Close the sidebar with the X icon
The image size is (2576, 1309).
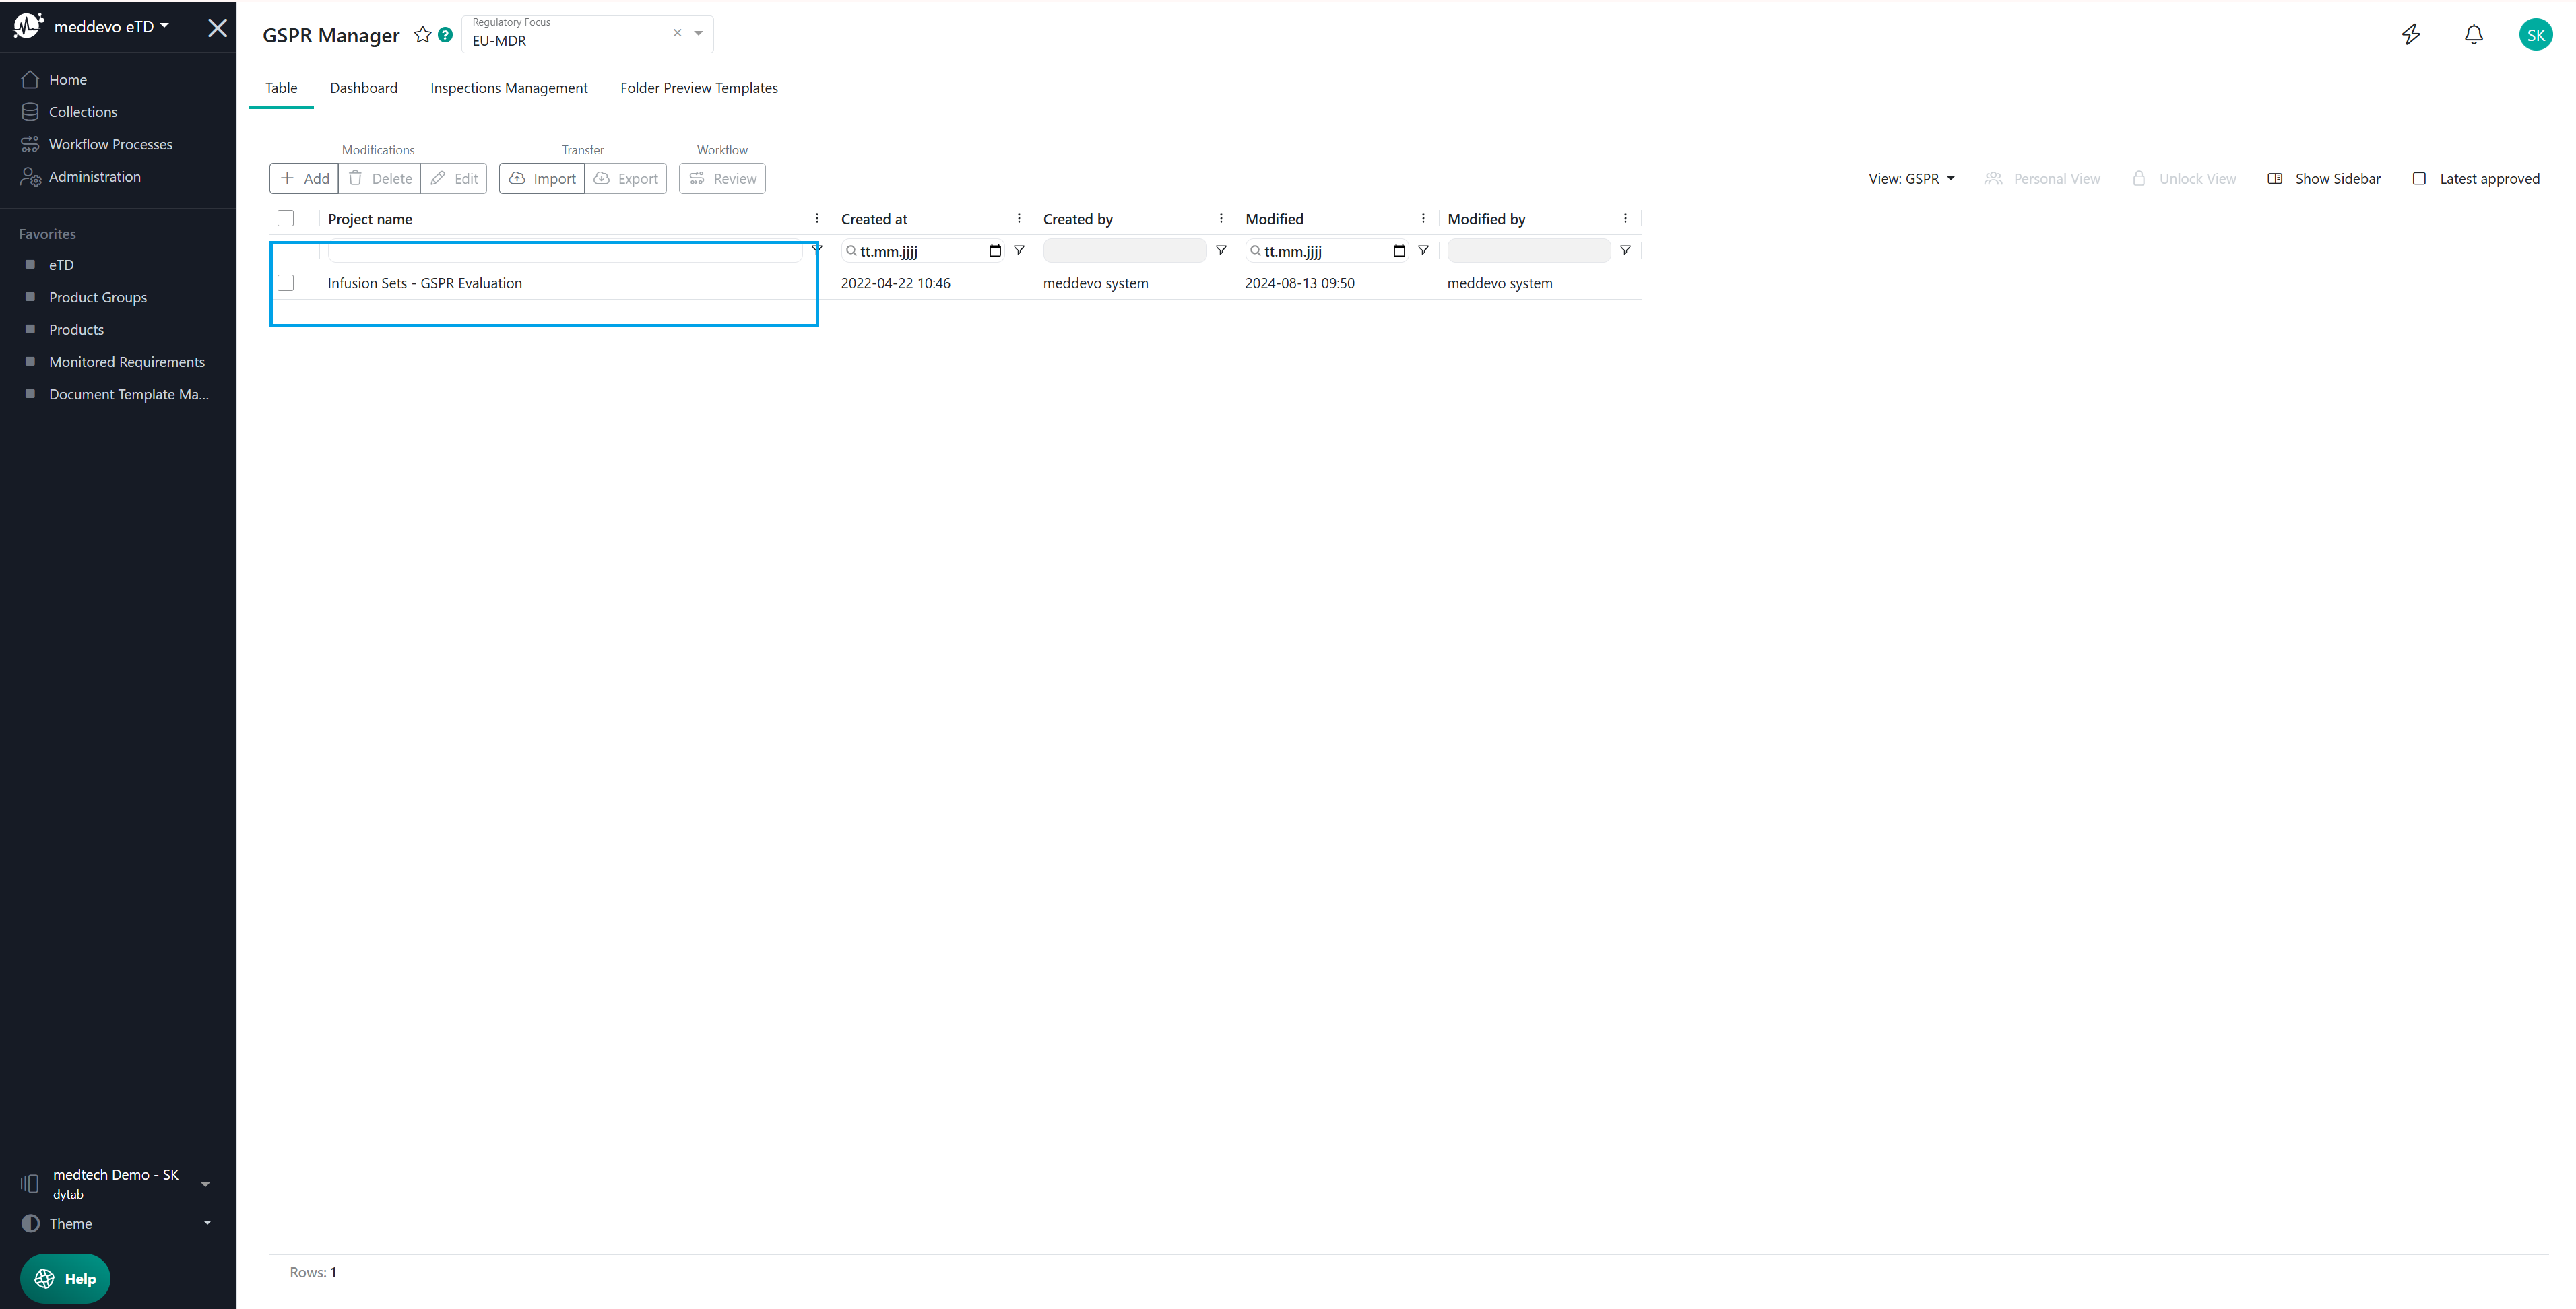[217, 27]
